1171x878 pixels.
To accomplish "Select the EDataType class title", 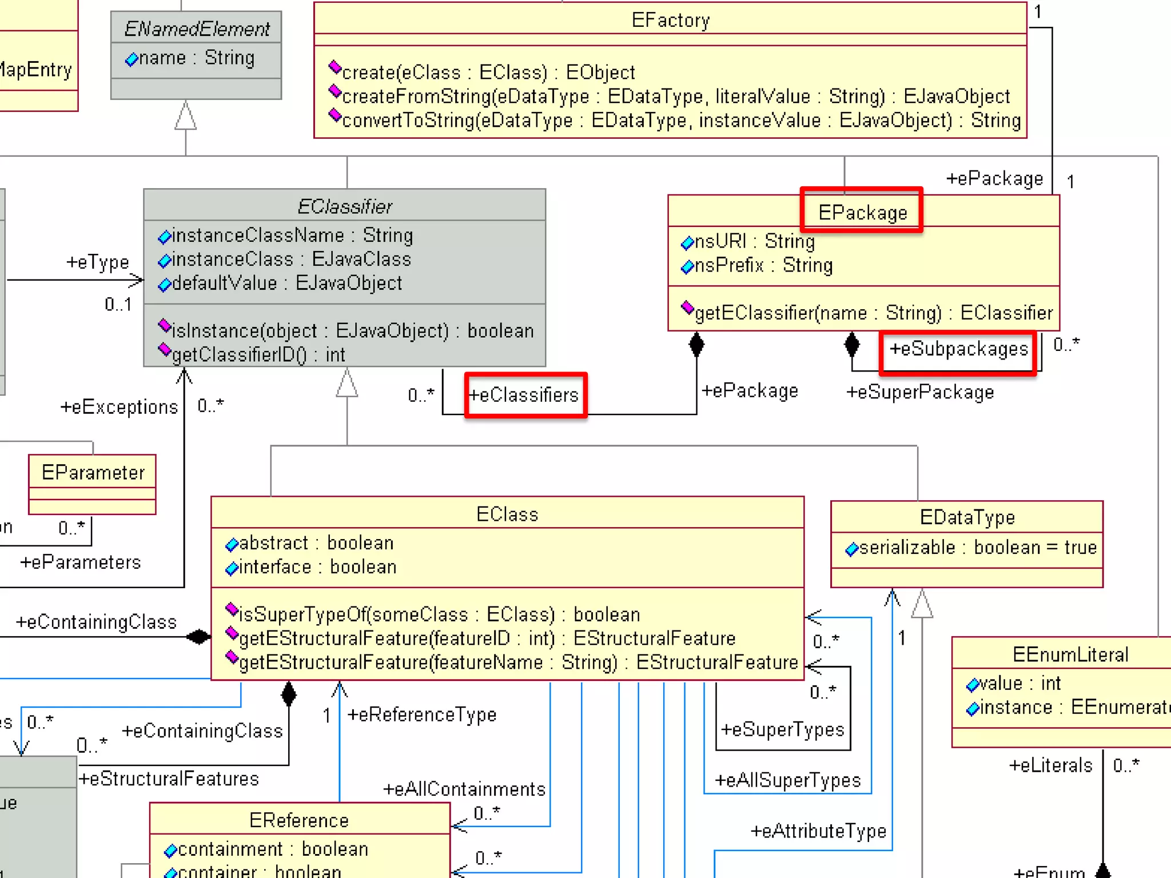I will (967, 517).
